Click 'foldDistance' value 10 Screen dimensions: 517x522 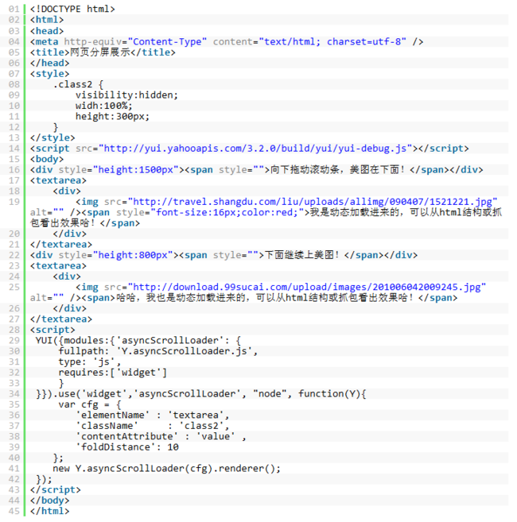coord(173,447)
